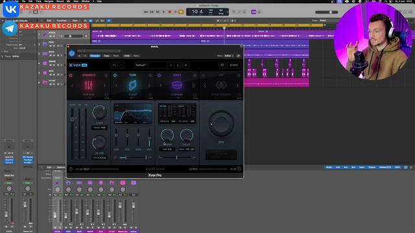Open the Edit menu in tracks area
415x233 pixels.
click(x=49, y=21)
